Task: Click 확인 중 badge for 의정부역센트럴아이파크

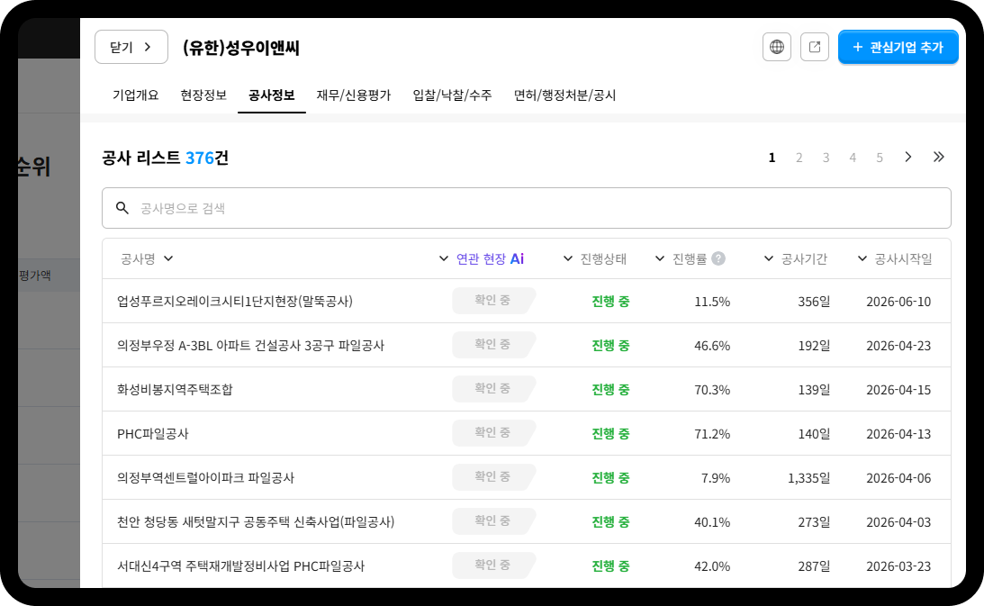Action: [493, 476]
